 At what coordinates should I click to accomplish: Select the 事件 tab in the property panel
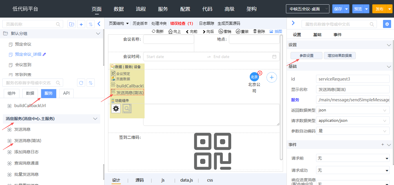coord(338,35)
